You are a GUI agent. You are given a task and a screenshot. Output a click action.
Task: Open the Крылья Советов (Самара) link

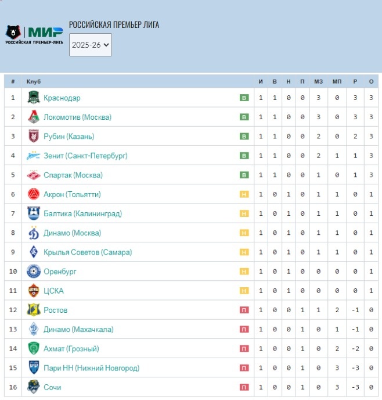[87, 252]
